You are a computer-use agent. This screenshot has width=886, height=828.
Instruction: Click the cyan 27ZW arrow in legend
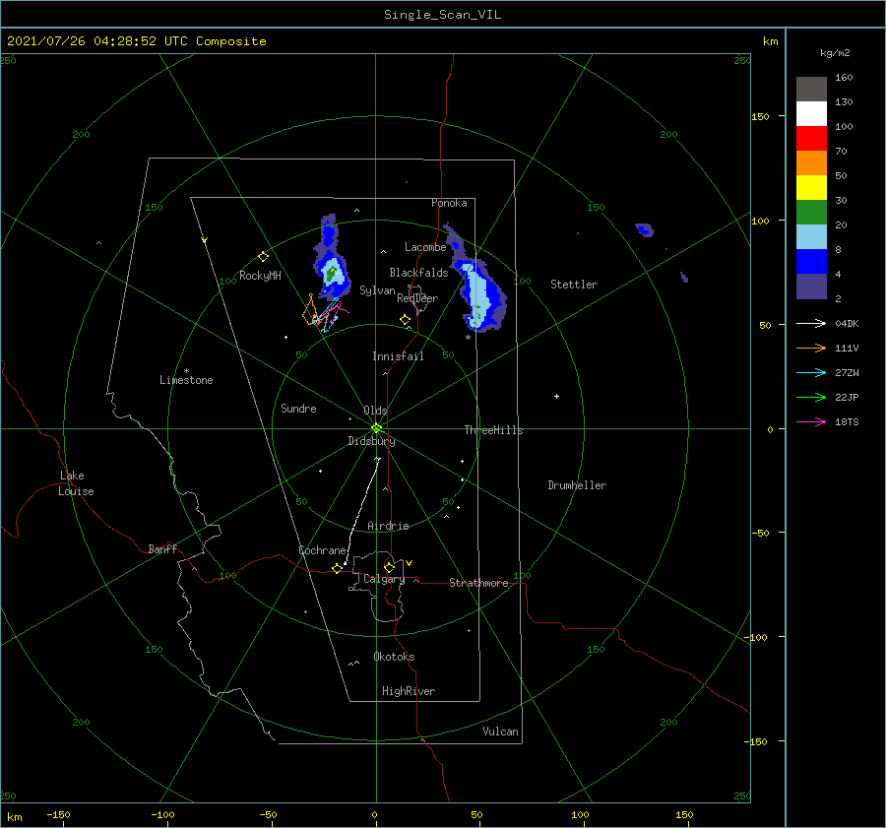[811, 372]
